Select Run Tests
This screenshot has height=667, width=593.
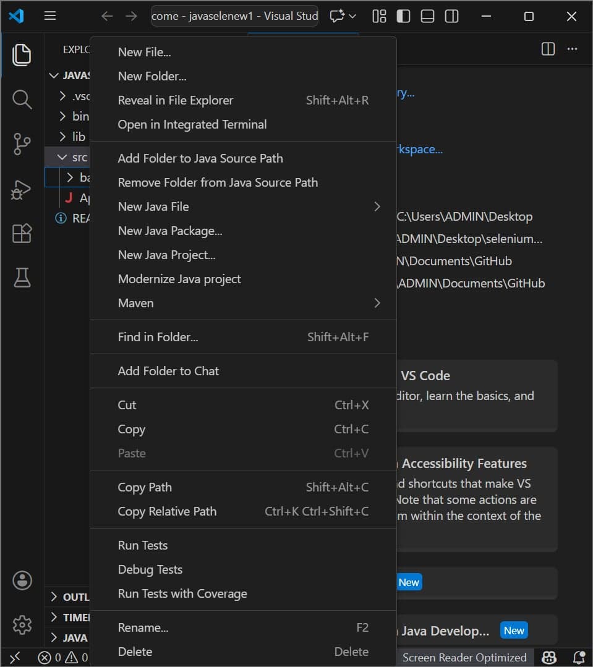point(244,546)
